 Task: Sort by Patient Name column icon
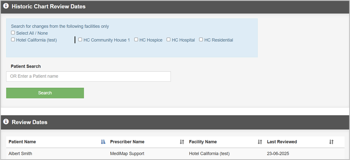click(x=103, y=142)
